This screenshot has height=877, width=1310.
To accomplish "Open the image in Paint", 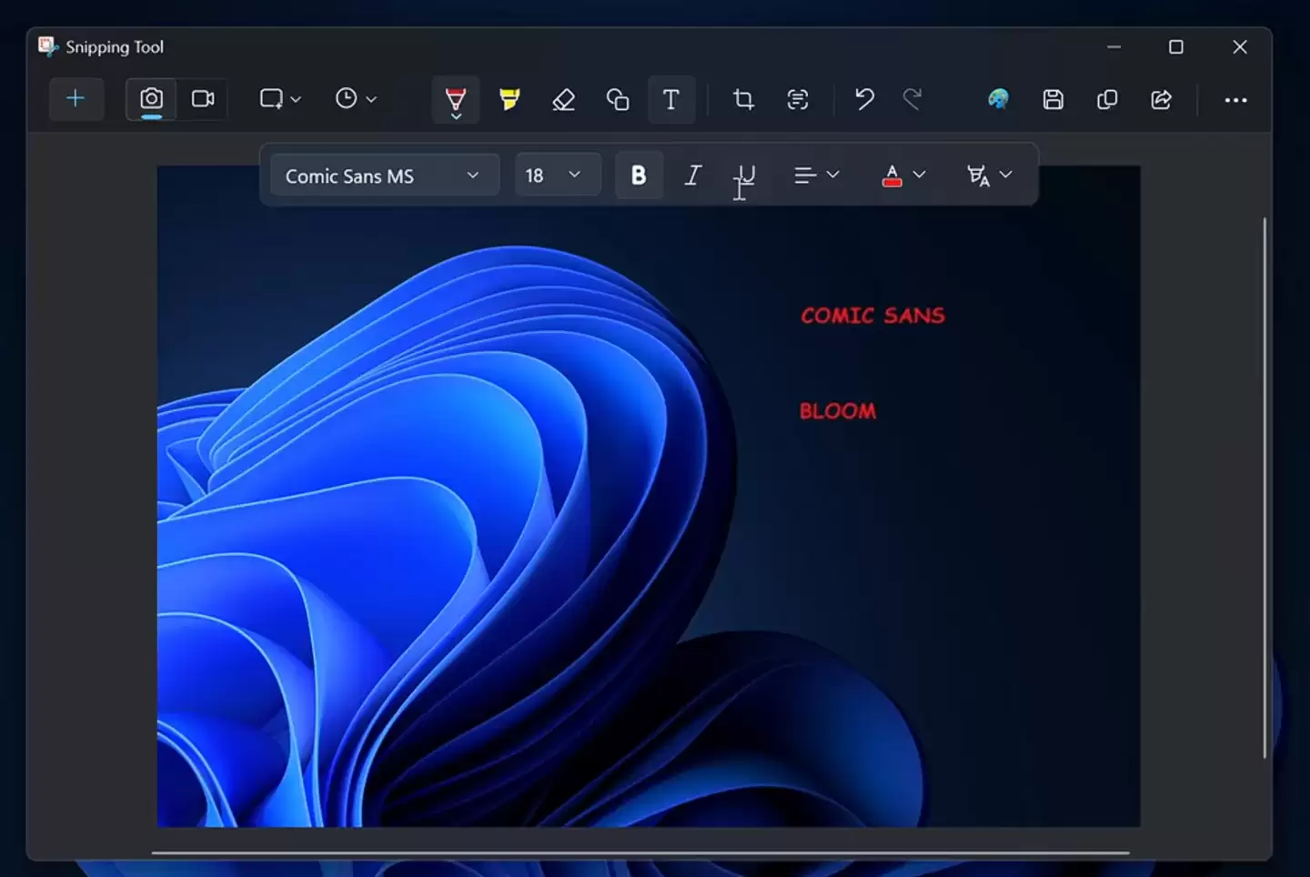I will coord(998,100).
